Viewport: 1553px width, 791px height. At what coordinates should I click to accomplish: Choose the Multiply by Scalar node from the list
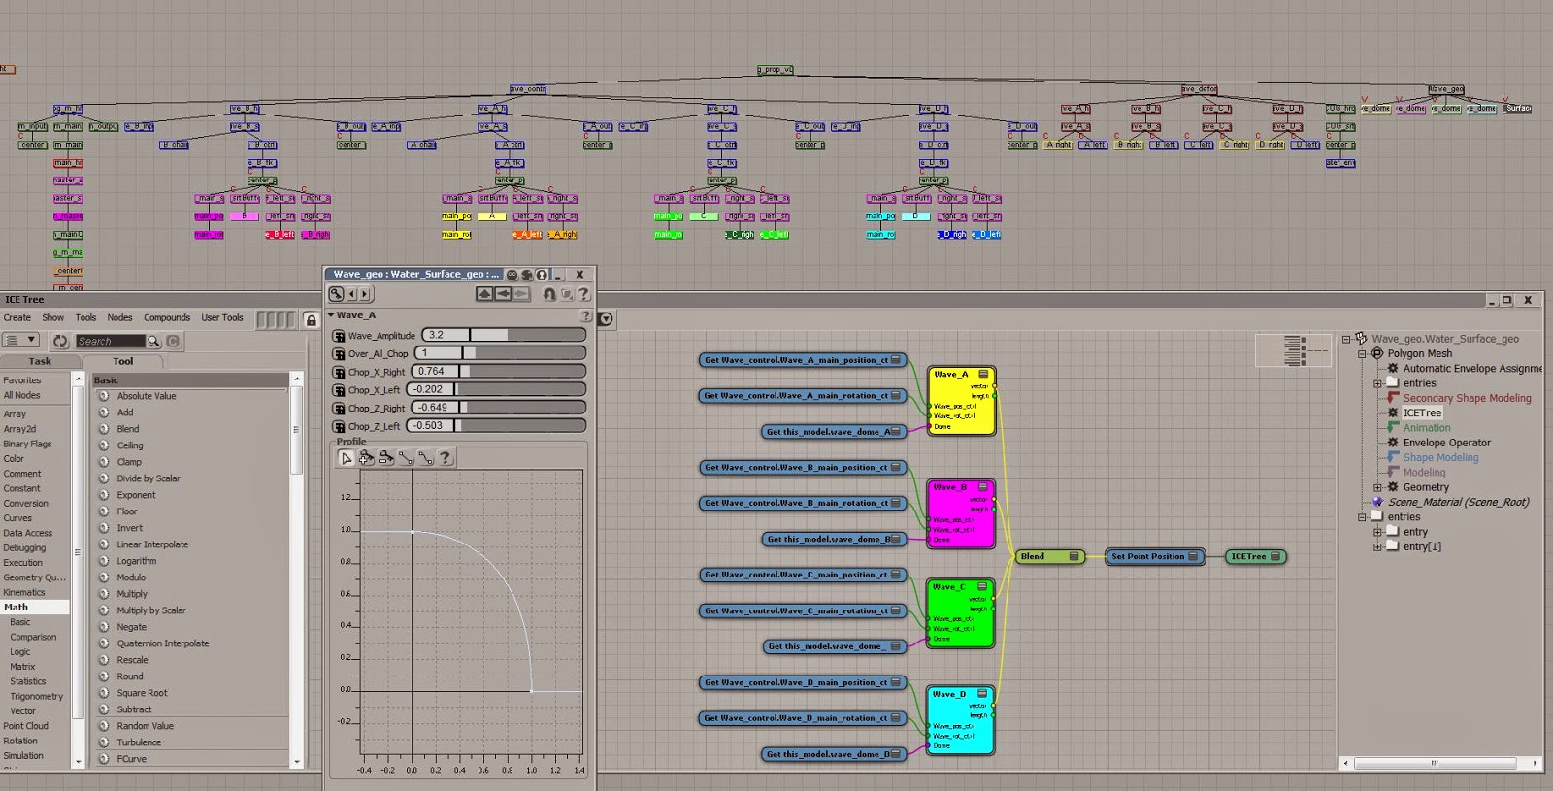tap(151, 610)
